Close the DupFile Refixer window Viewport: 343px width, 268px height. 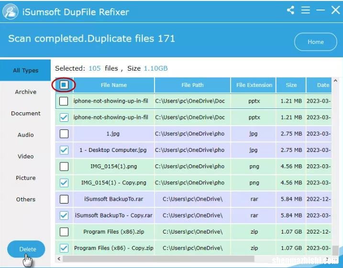(x=335, y=10)
